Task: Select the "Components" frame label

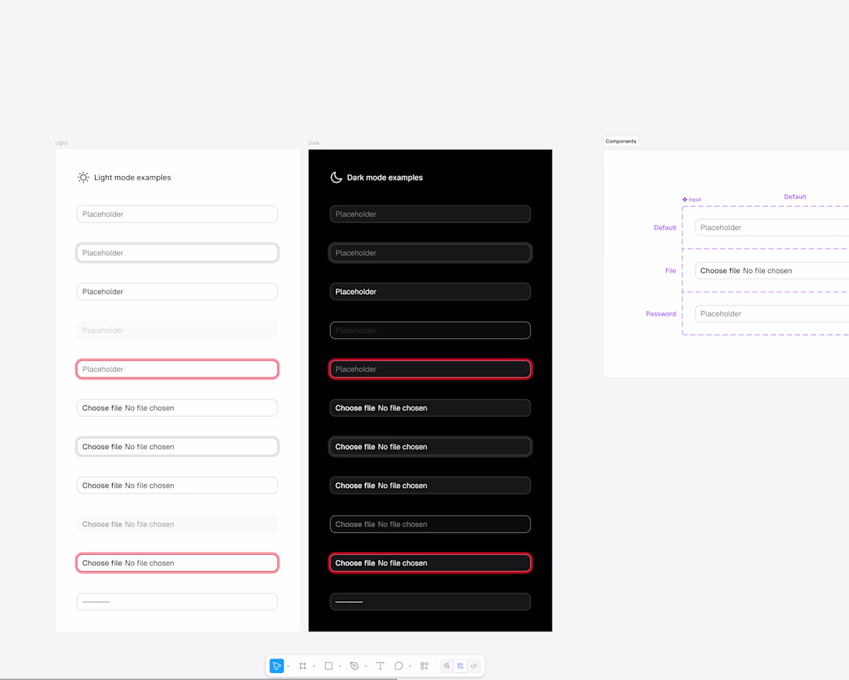Action: 621,141
